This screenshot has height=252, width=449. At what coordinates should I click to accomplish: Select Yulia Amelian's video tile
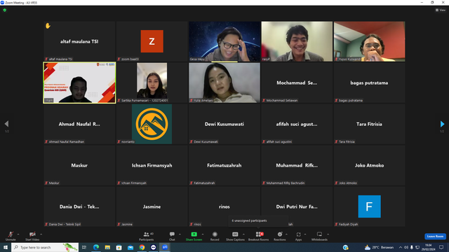click(x=224, y=83)
